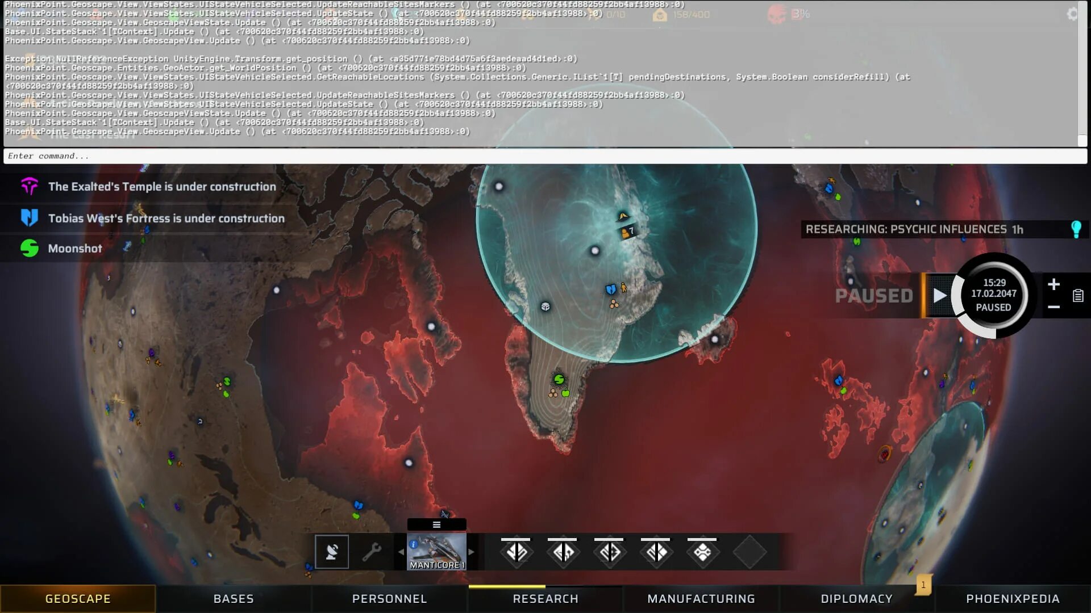Open the Bases tab
Viewport: 1091px width, 613px height.
[234, 599]
